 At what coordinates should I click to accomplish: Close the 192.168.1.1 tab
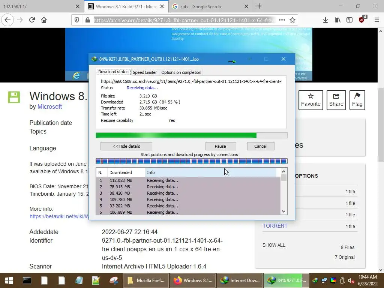click(x=77, y=7)
